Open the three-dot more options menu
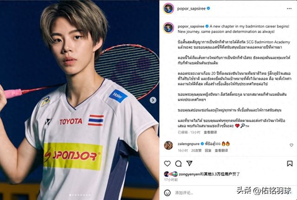The width and height of the screenshot is (297, 200). [289, 8]
